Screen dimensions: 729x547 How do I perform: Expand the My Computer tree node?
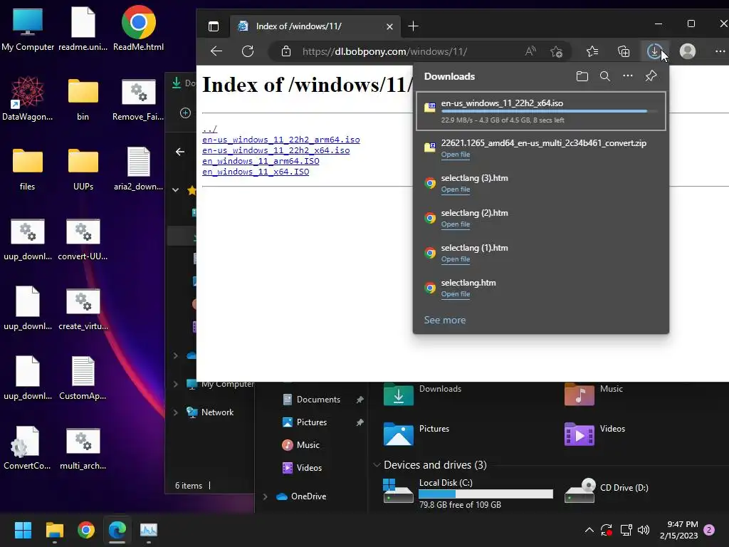[176, 384]
